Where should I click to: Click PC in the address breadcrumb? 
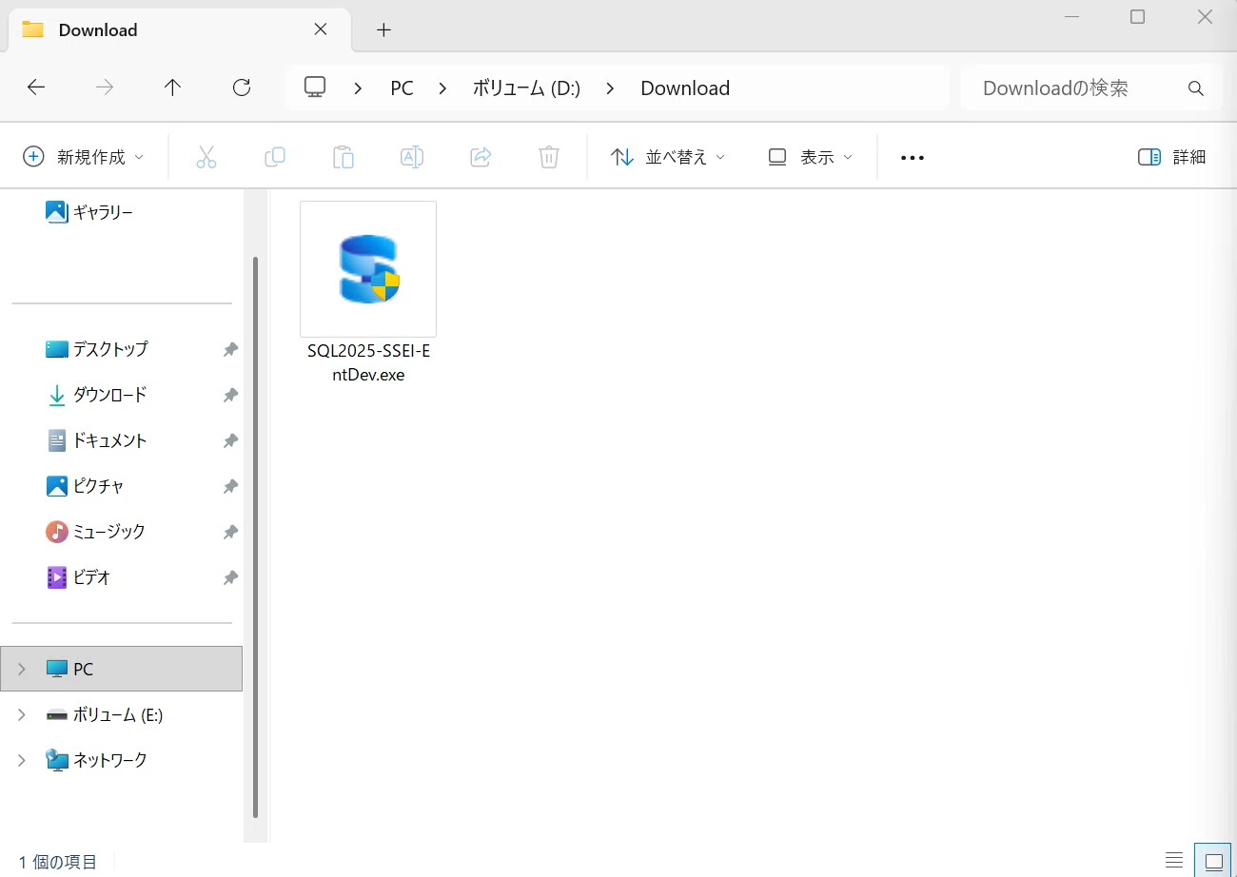pyautogui.click(x=402, y=88)
